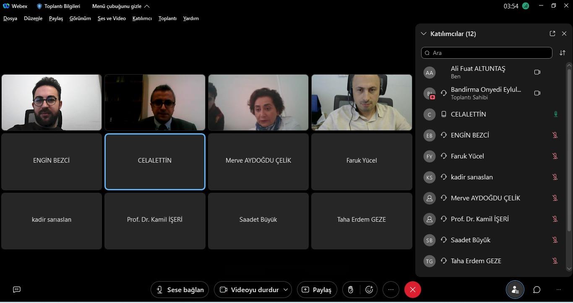This screenshot has width=573, height=303.
Task: Toggle ENGİN BEZCİ's muted microphone icon
Action: coord(555,135)
